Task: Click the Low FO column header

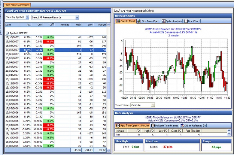Action: [162, 131]
